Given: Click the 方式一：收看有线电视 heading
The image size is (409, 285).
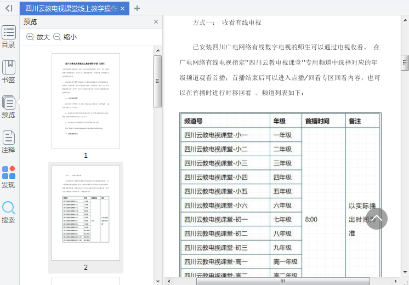Looking at the screenshot, I should tap(227, 22).
